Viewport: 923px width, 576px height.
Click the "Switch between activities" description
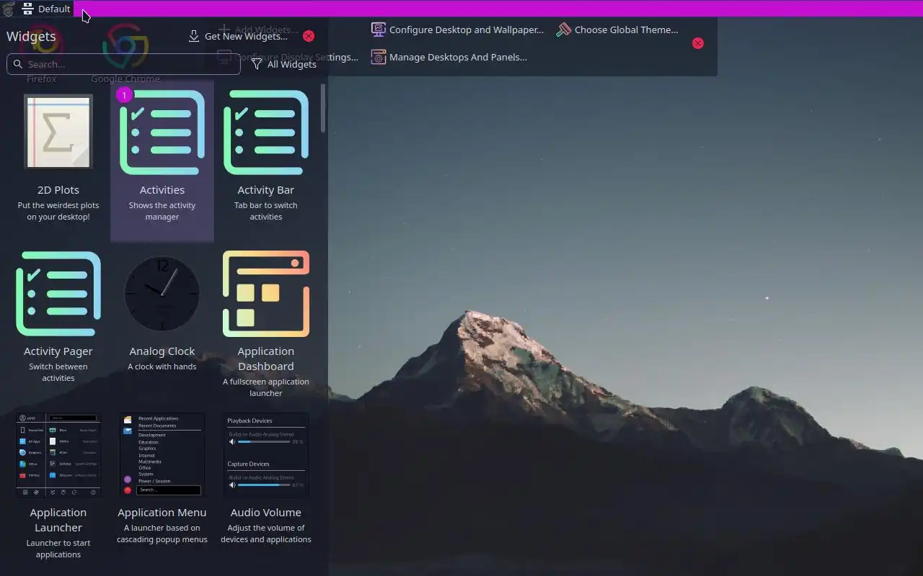coord(58,372)
